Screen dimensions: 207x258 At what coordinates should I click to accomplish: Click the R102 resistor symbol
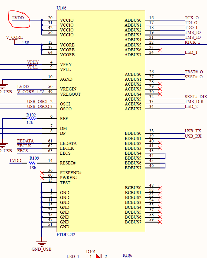coord(32,119)
